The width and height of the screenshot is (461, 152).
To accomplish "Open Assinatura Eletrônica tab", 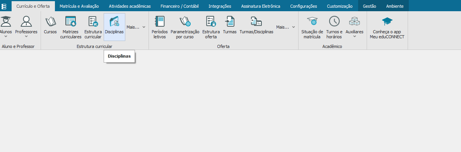I will pyautogui.click(x=261, y=6).
